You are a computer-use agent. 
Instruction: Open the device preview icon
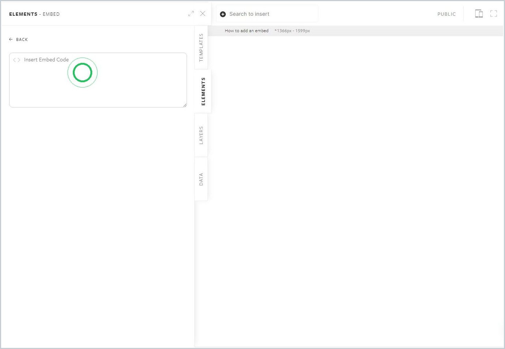pyautogui.click(x=479, y=14)
